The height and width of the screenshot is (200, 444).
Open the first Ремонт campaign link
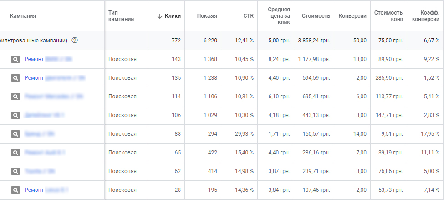click(x=48, y=59)
